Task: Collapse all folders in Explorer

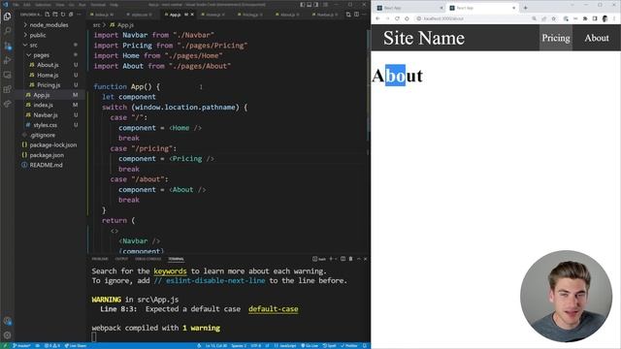Action: [71, 15]
